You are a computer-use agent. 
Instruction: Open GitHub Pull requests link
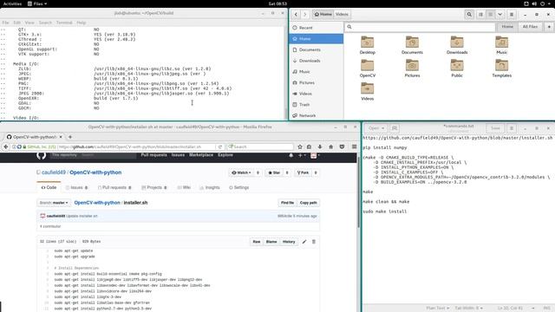(x=154, y=155)
